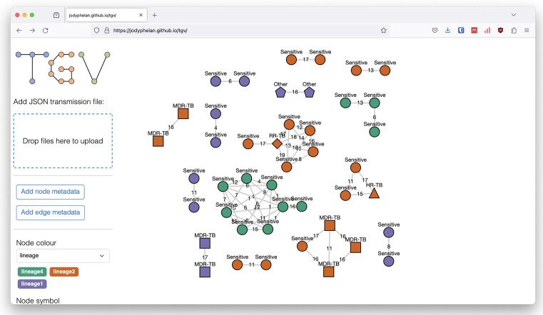Select the orange RR-TB diamond node
Image resolution: width=543 pixels, height=315 pixels.
coord(277,143)
